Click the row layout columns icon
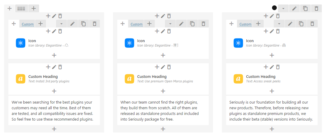 click(21, 9)
